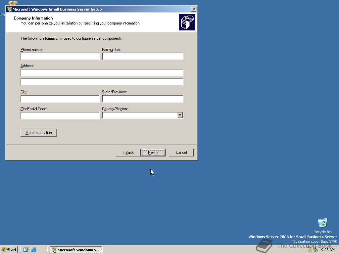This screenshot has height=254, width=339.
Task: Open More Information about company details
Action: pyautogui.click(x=39, y=133)
